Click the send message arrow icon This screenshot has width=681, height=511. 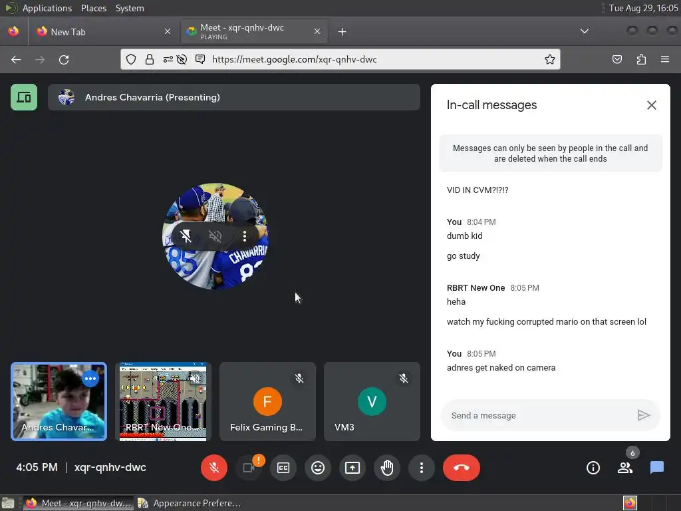644,415
